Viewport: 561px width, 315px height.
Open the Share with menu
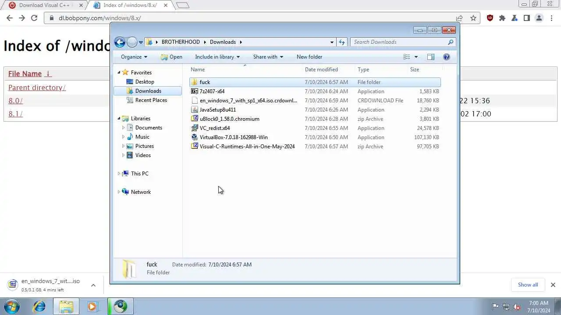(268, 57)
